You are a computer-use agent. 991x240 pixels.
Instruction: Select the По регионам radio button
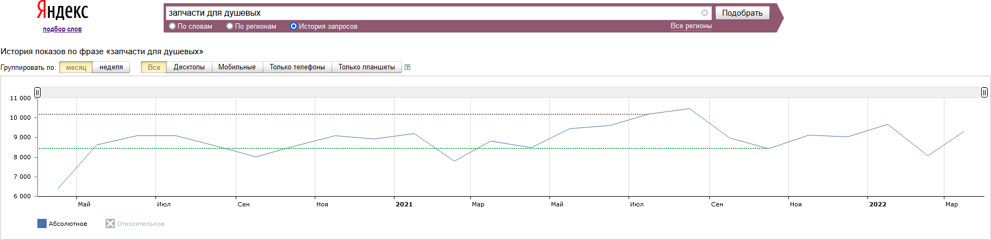click(x=230, y=26)
